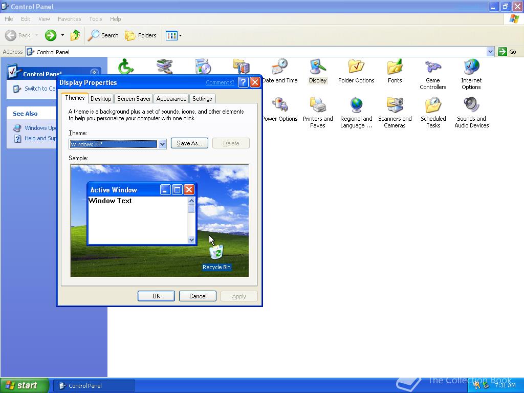Viewport: 524px width, 393px height.
Task: Open the Add or Remove Programs disc icon
Action: [x=203, y=67]
